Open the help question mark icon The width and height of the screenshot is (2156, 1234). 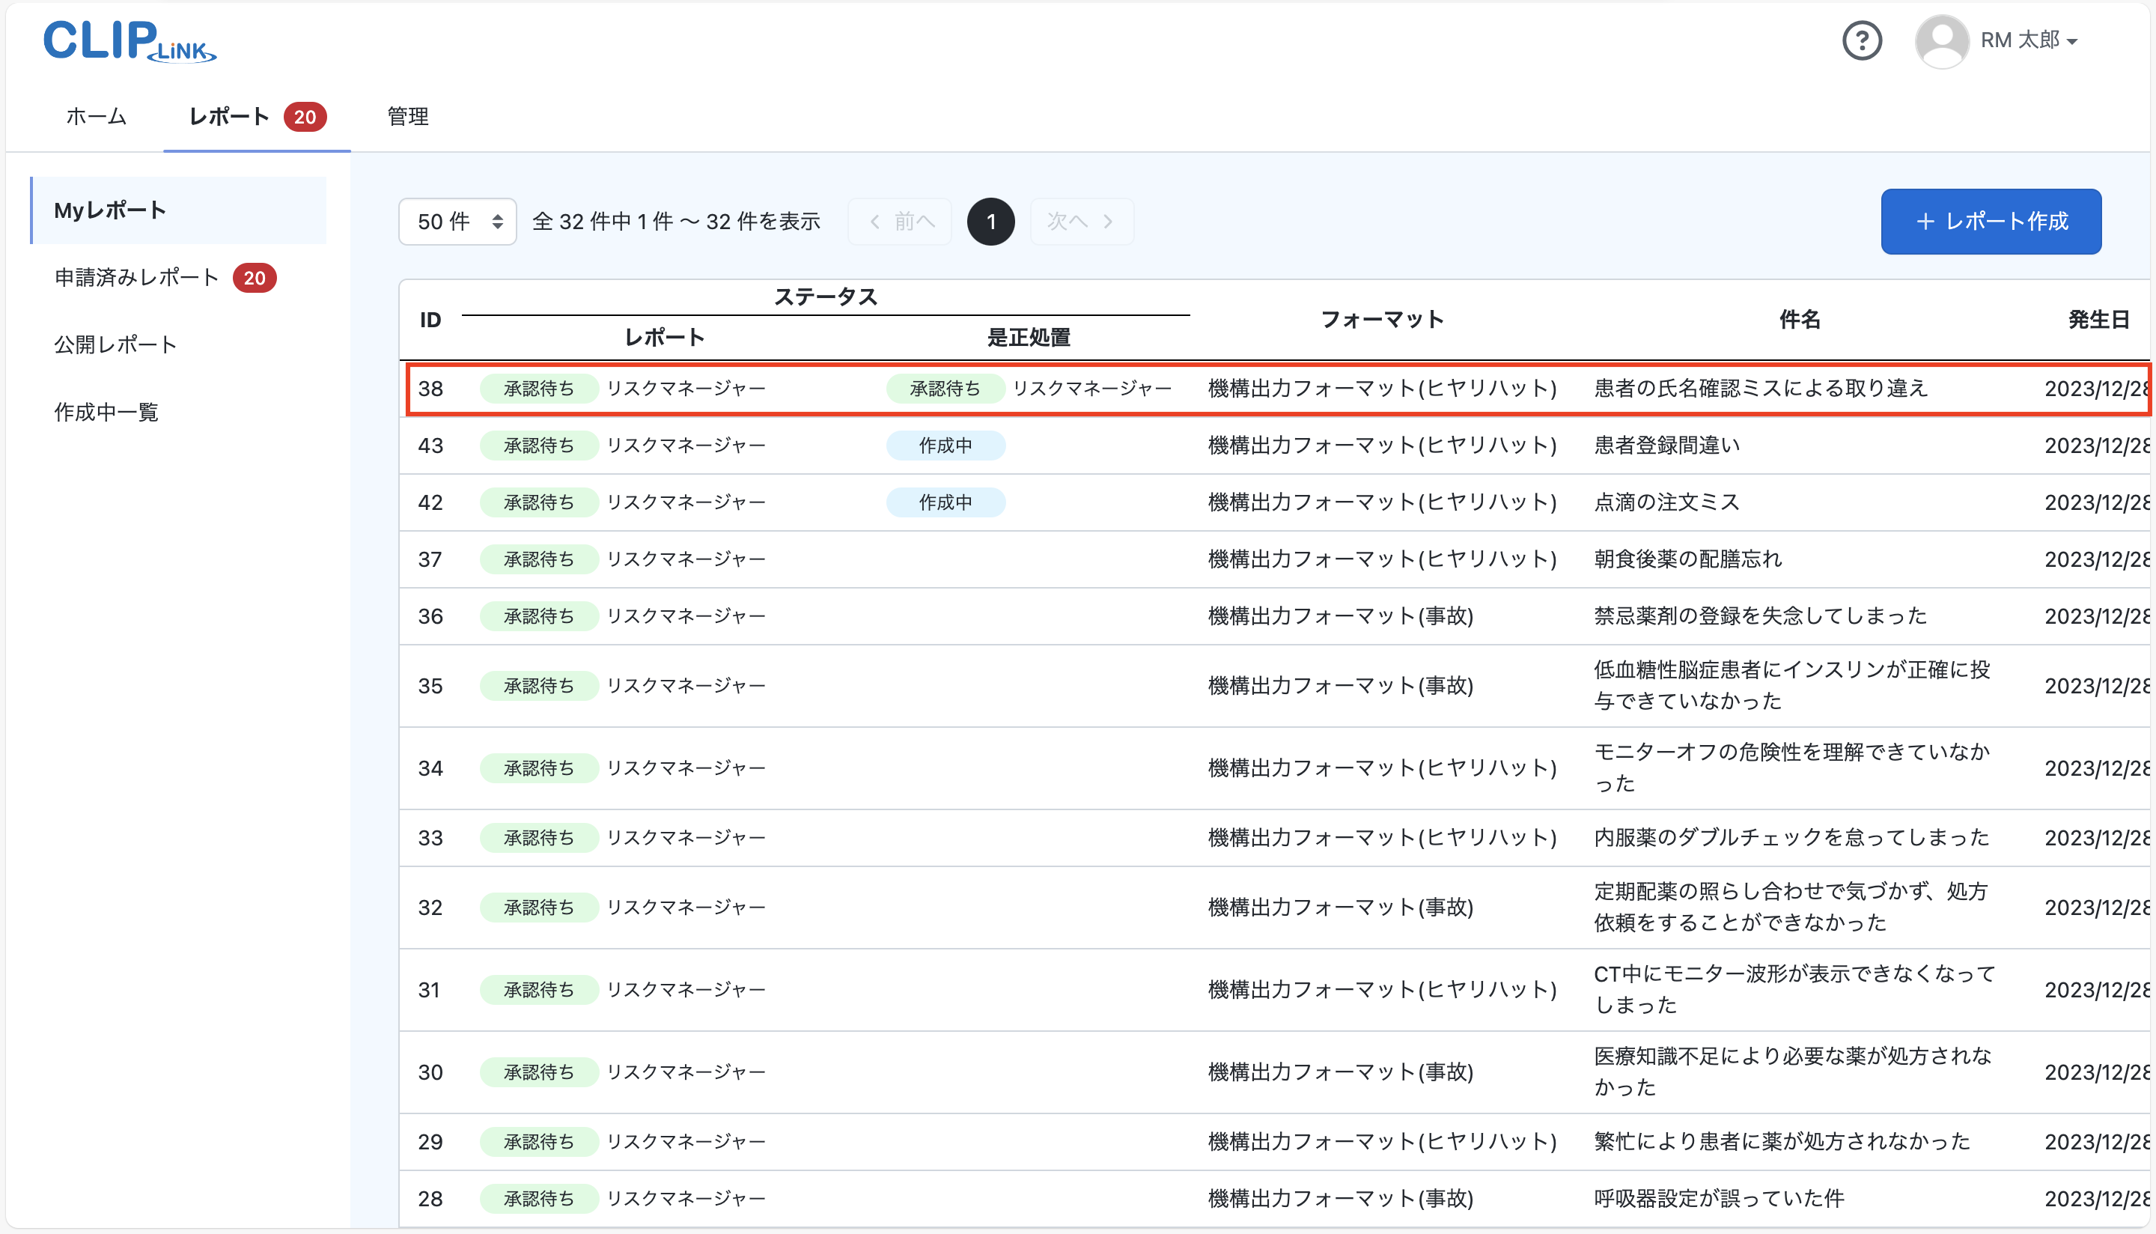tap(1862, 40)
